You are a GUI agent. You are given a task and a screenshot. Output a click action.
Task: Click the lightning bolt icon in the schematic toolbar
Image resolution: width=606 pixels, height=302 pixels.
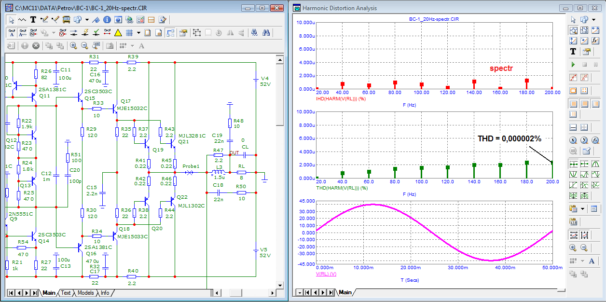[86, 33]
